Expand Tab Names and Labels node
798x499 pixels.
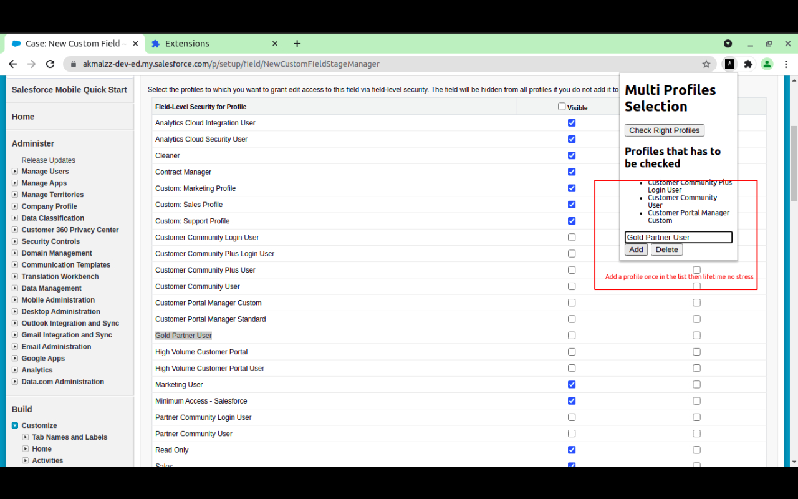pyautogui.click(x=26, y=437)
